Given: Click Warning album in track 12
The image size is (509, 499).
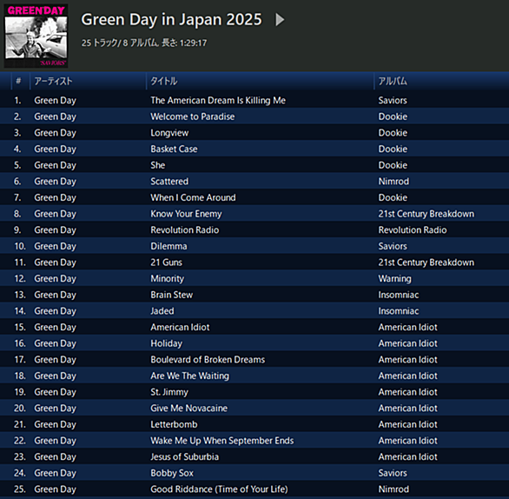Looking at the screenshot, I should (394, 279).
